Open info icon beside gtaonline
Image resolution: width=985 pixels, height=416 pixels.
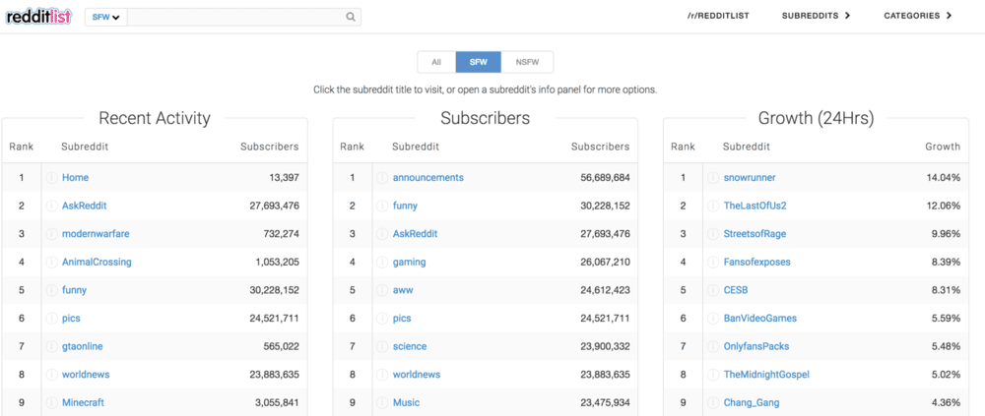(52, 346)
